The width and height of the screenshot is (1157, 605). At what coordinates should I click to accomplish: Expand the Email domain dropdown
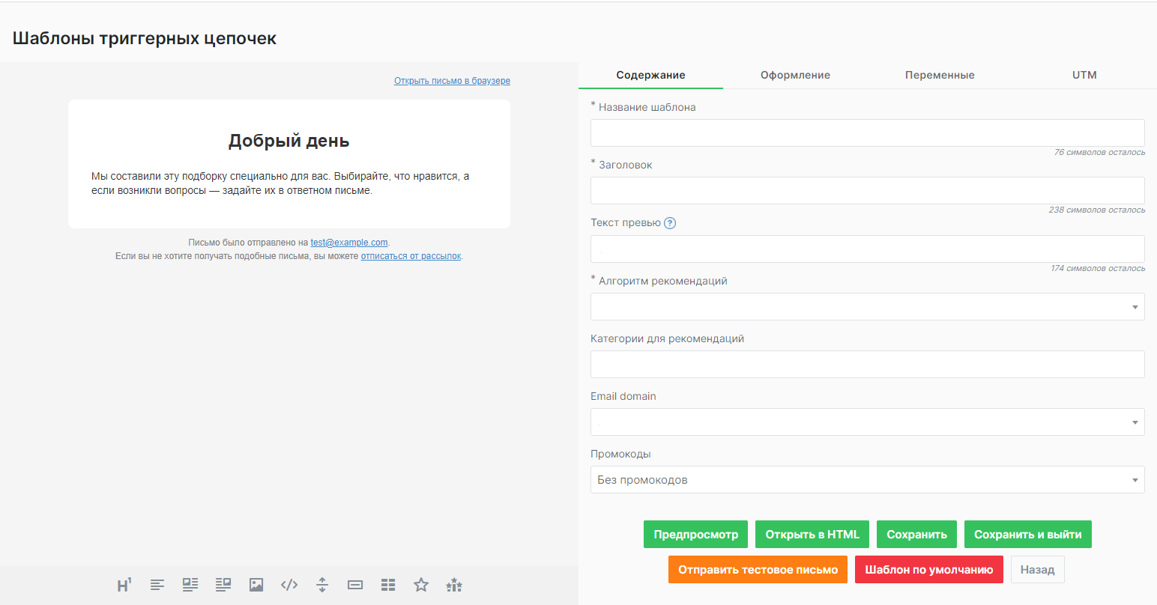867,422
